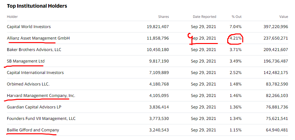Click value 142,482,175
Screen dimensions: 295x140
point(276,73)
